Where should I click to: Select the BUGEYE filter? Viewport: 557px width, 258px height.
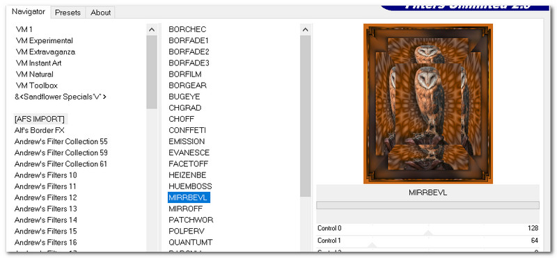(x=185, y=97)
